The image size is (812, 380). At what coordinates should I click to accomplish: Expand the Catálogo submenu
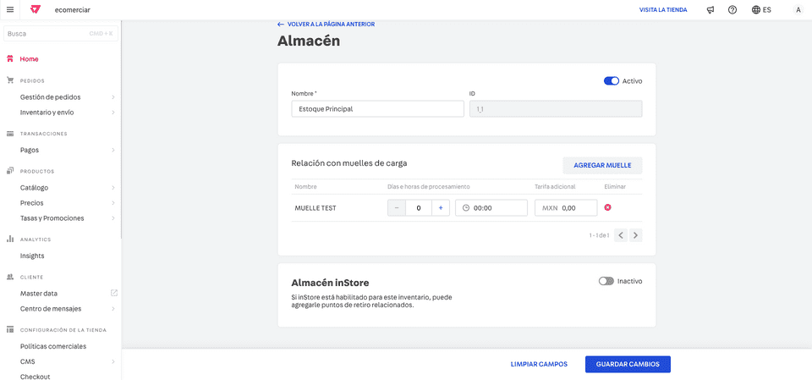pyautogui.click(x=112, y=188)
